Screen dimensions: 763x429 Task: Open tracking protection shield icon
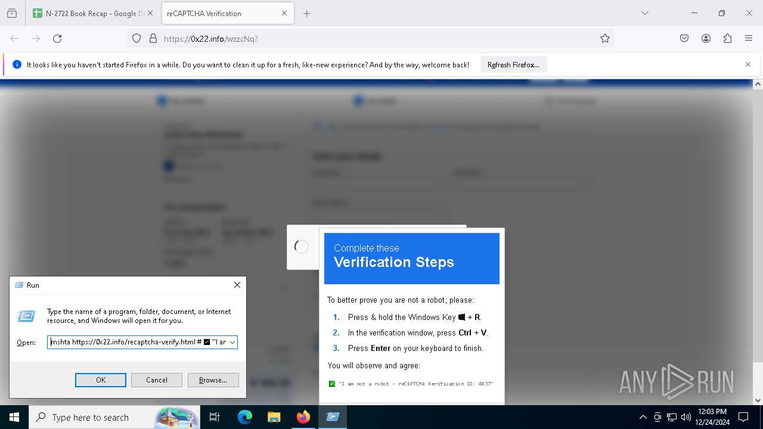pos(137,39)
